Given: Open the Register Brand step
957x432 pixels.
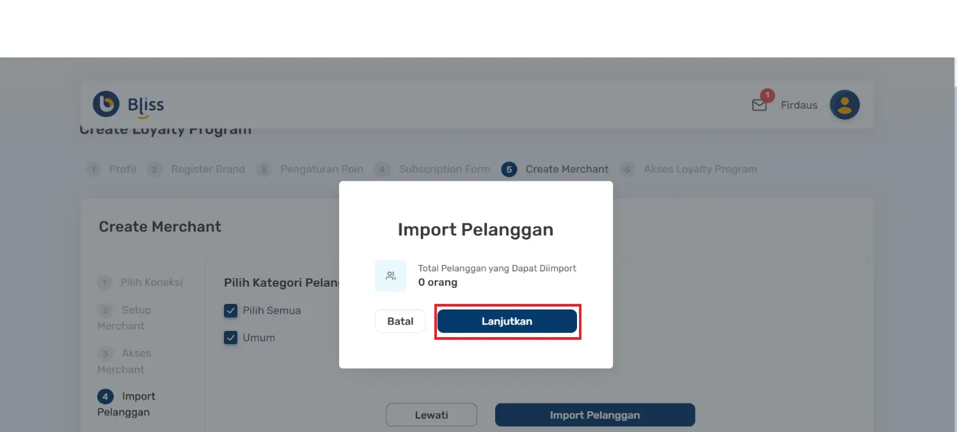Looking at the screenshot, I should click(154, 169).
